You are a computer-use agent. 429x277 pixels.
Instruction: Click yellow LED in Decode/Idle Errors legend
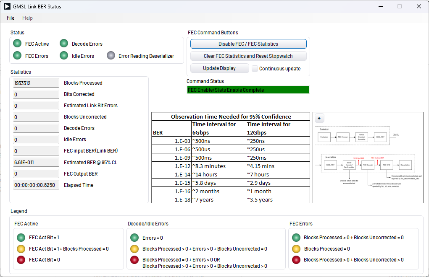(134, 249)
